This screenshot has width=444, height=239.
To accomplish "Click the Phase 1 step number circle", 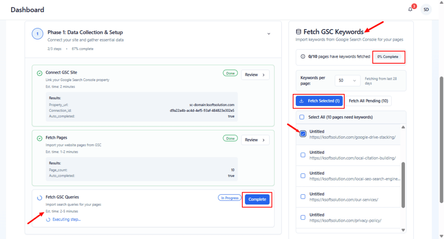I will click(37, 34).
